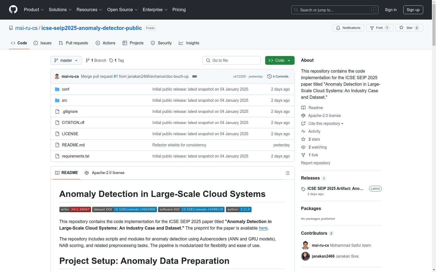This screenshot has width=436, height=272.
Task: Open the 4 Commits history
Action: (x=278, y=76)
